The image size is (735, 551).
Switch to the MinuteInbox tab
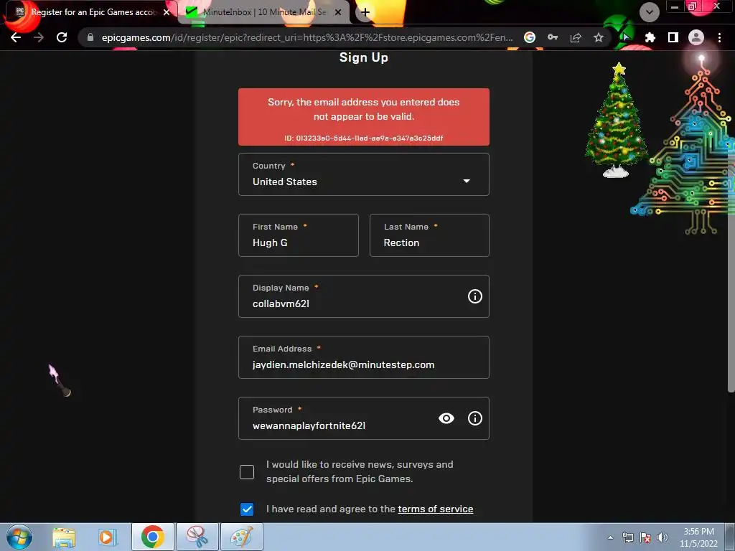click(x=264, y=12)
